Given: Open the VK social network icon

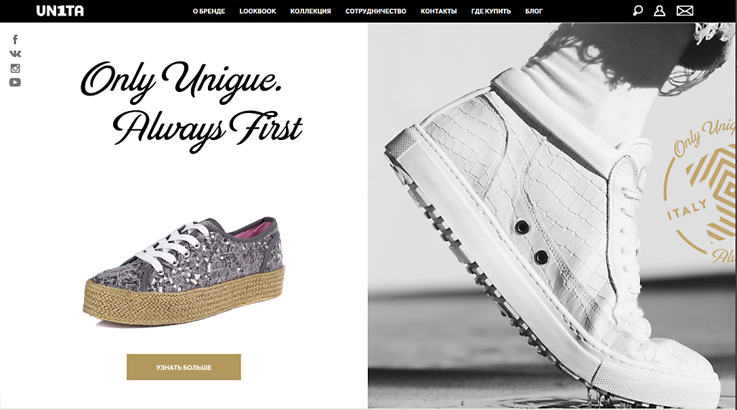Looking at the screenshot, I should click(x=15, y=53).
